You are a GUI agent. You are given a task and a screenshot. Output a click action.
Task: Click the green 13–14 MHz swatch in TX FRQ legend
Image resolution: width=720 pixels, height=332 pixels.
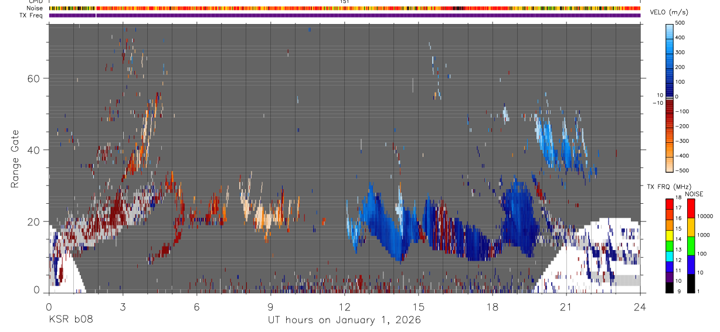coord(670,245)
